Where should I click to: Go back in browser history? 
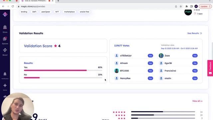pos(3,6)
